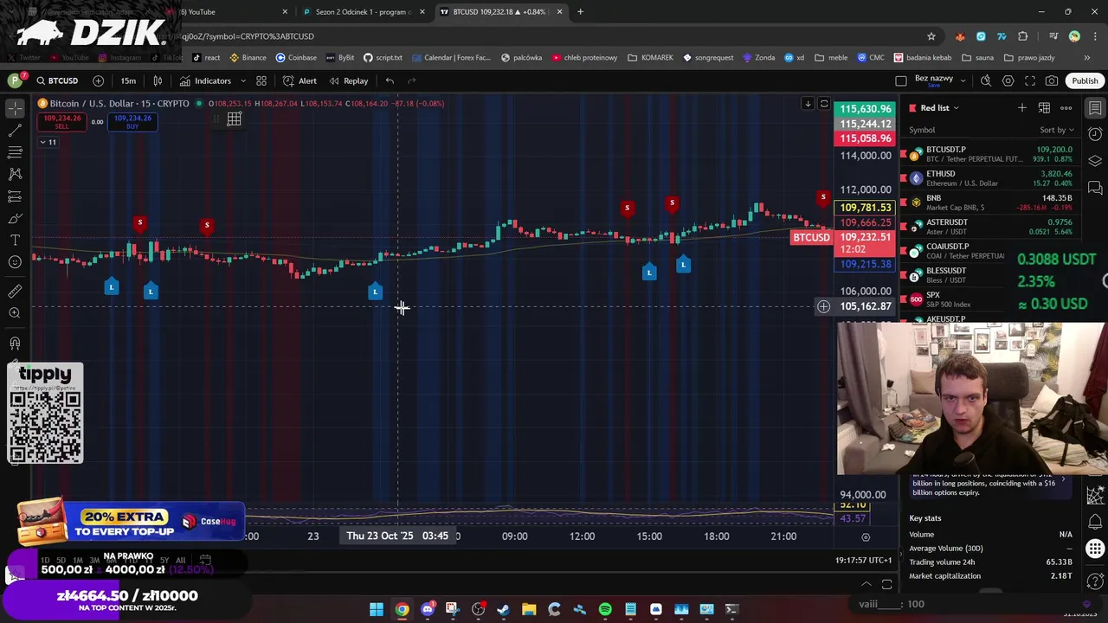Open the Windows Start menu
The height and width of the screenshot is (623, 1108).
click(377, 609)
